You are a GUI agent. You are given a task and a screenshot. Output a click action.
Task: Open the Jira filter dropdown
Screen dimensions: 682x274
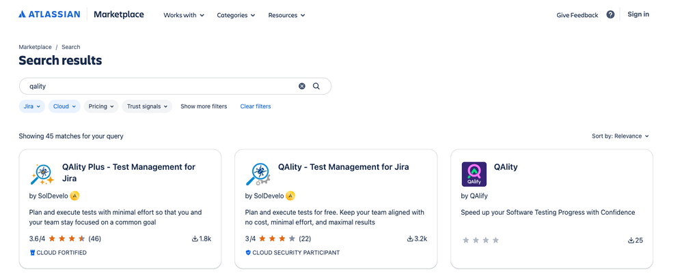tap(31, 106)
